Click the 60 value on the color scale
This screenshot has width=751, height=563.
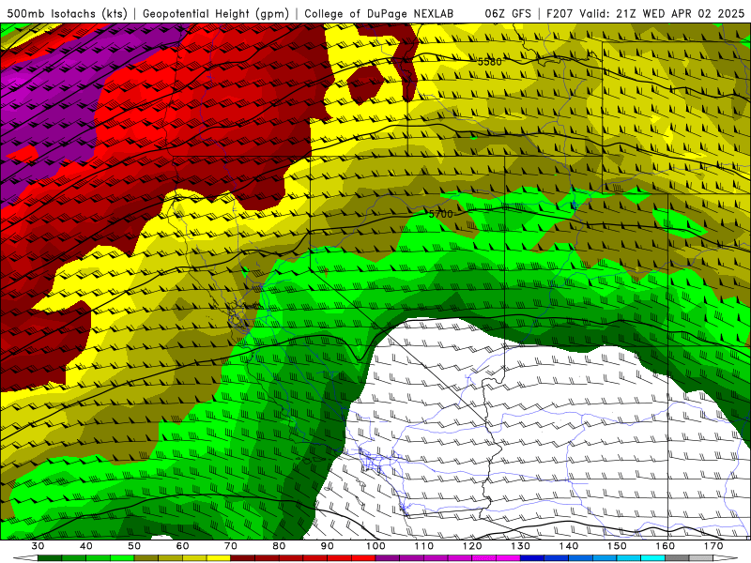182,546
